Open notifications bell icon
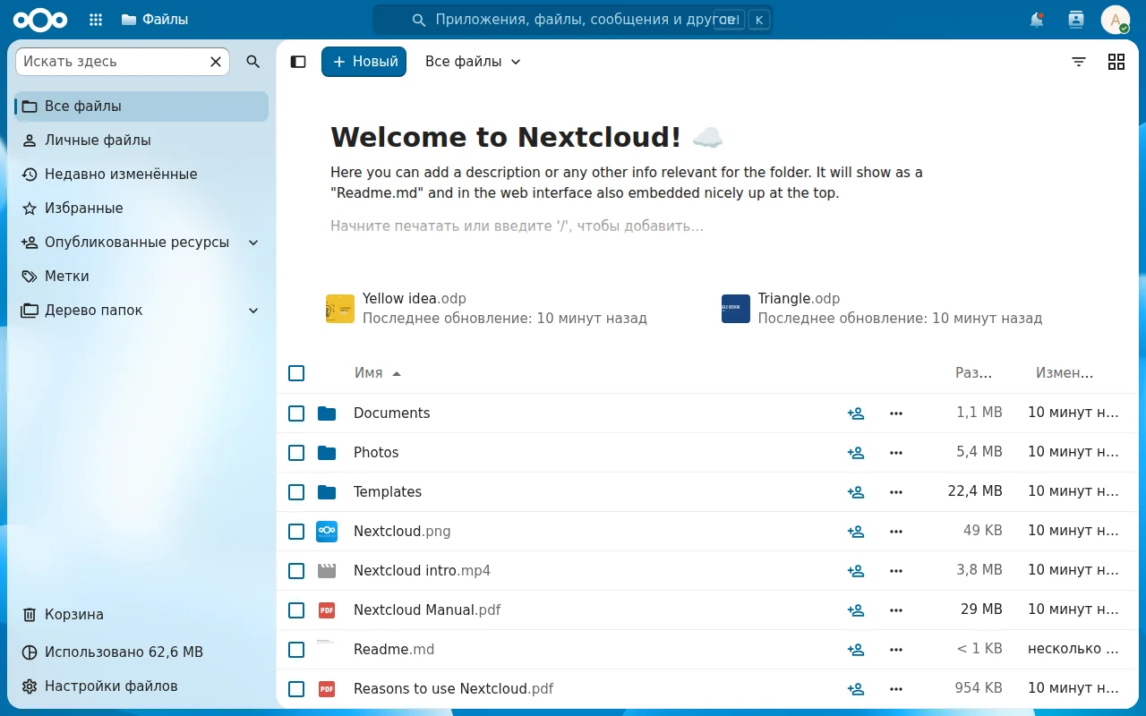The height and width of the screenshot is (716, 1146). pyautogui.click(x=1037, y=20)
